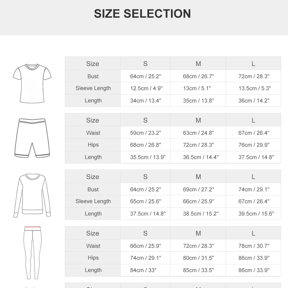Select leggings L length 86cm cell
Screen dimensions: 288x288
point(253,270)
